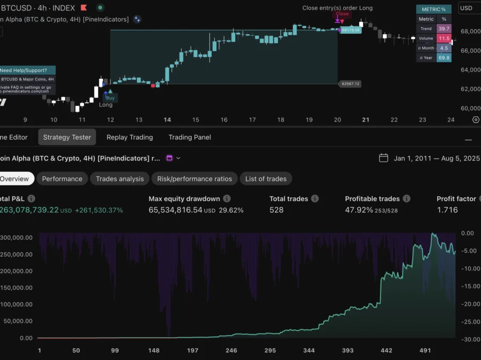Image resolution: width=481 pixels, height=360 pixels.
Task: Click the indicator update arrows icon
Action: [x=137, y=19]
